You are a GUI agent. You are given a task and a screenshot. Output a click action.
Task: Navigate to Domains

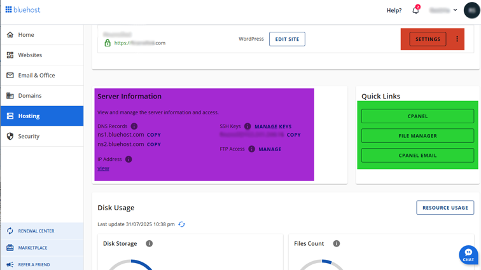coord(42,96)
